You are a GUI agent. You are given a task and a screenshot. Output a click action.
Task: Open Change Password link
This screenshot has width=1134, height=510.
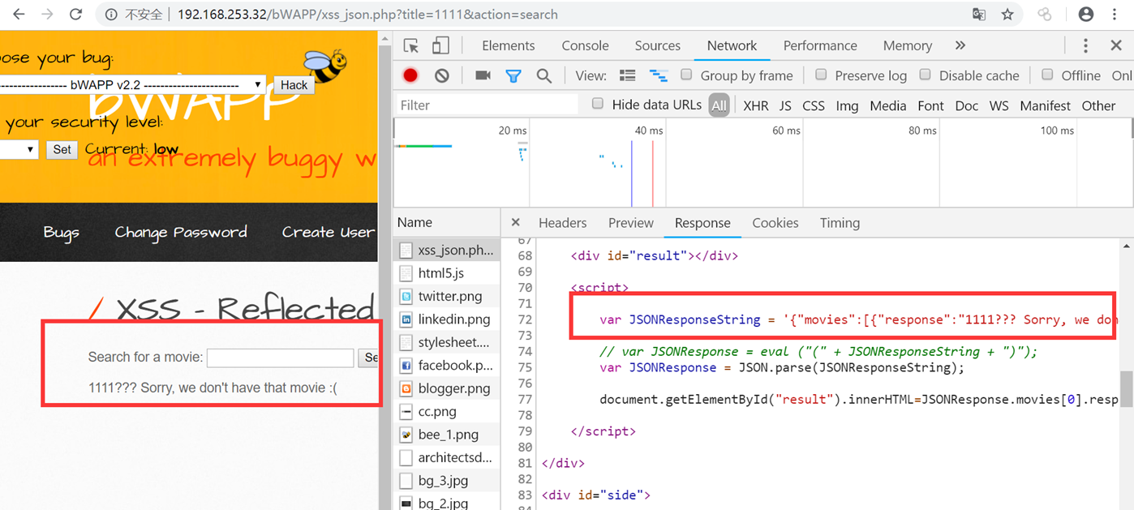pyautogui.click(x=181, y=233)
